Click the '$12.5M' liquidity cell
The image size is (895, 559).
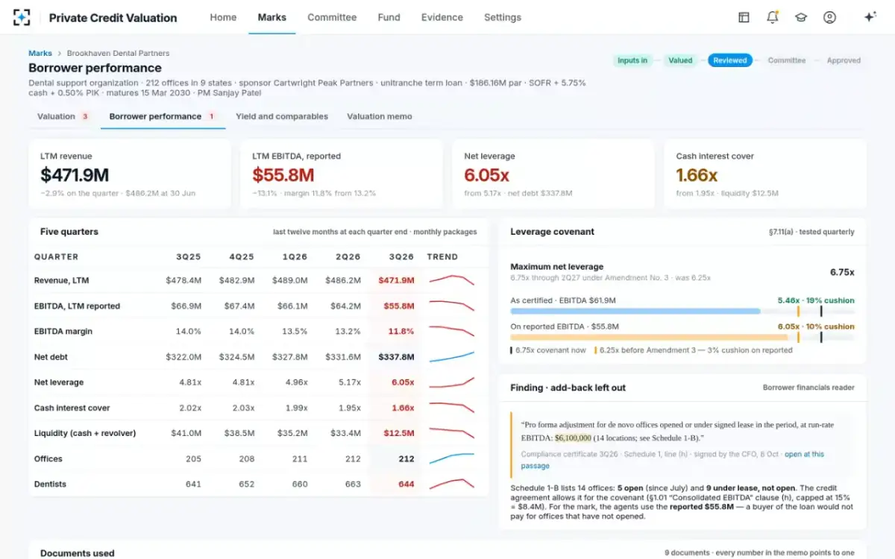point(399,433)
